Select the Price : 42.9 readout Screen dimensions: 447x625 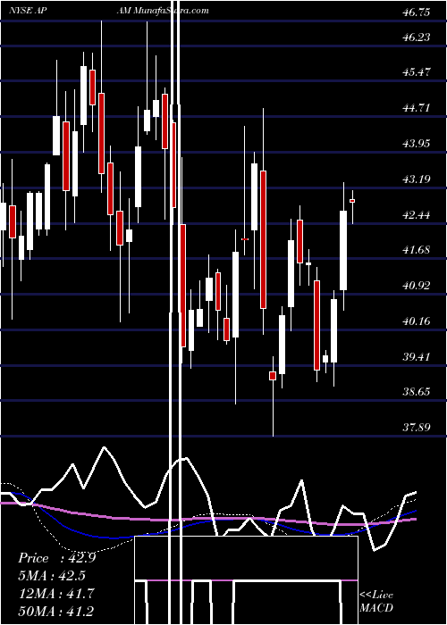coord(57,558)
